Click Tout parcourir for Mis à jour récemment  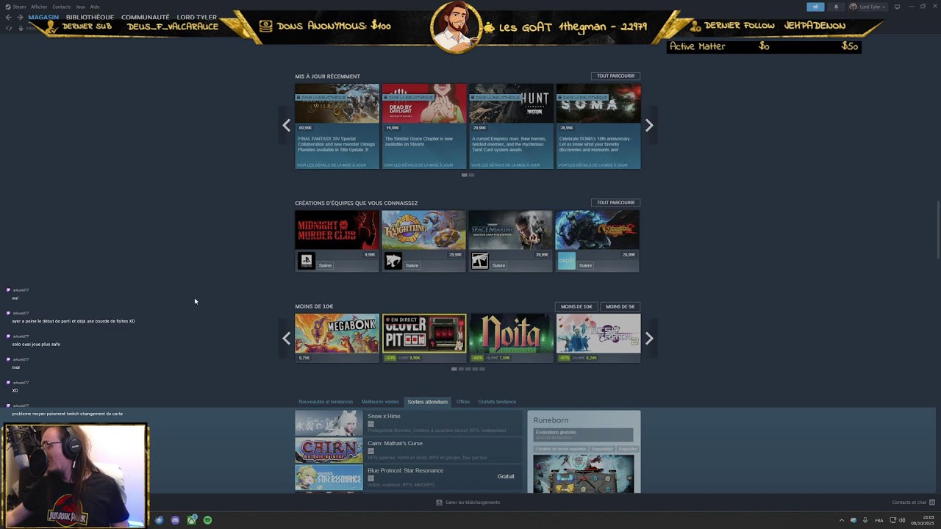tap(615, 76)
